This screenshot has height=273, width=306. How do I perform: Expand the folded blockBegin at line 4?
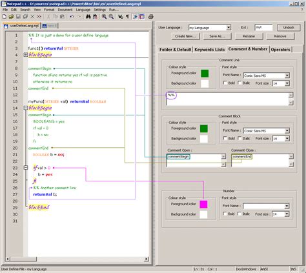click(x=26, y=55)
